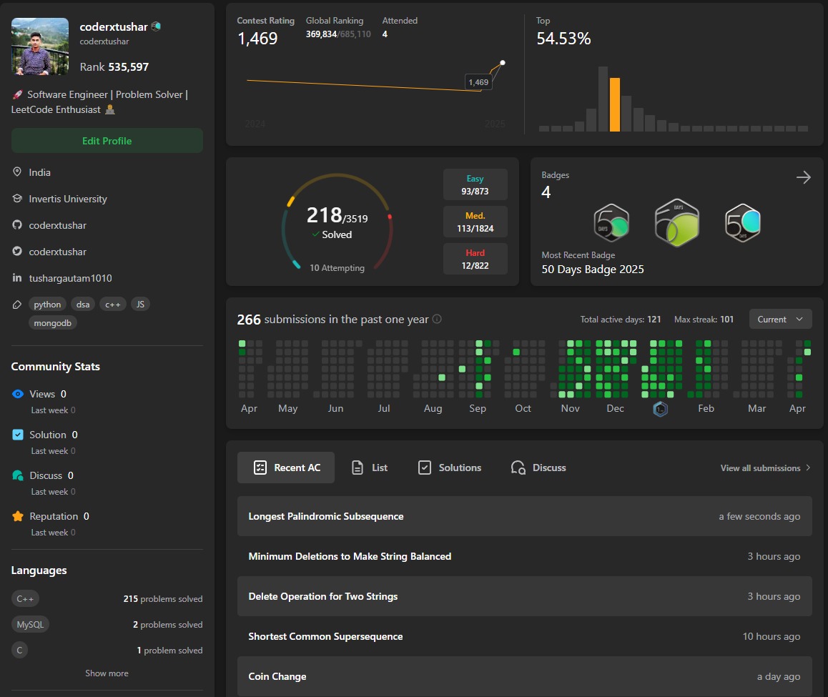This screenshot has width=828, height=697.
Task: Select the List tab
Action: [x=369, y=468]
